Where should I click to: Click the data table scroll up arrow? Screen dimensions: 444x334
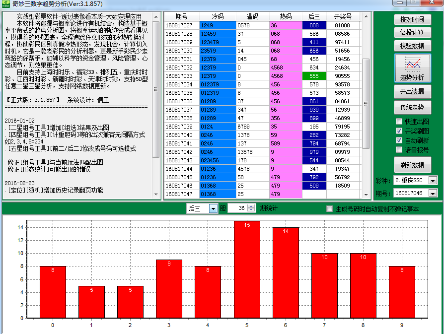click(x=366, y=16)
